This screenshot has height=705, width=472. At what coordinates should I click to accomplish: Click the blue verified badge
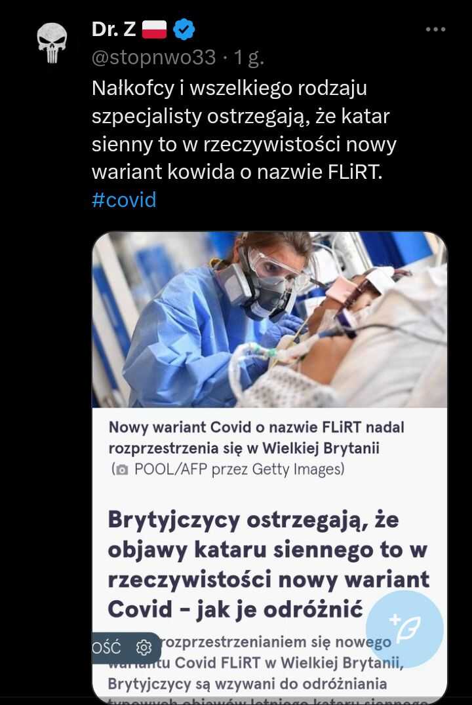[184, 29]
